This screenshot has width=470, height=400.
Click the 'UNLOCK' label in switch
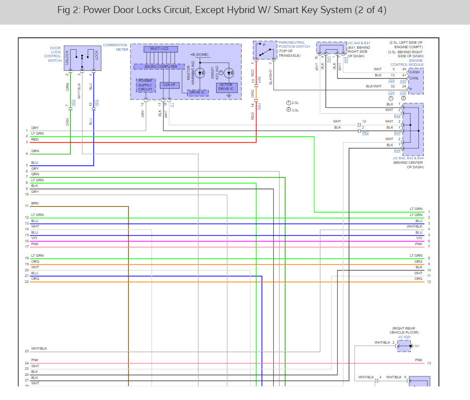(x=67, y=58)
